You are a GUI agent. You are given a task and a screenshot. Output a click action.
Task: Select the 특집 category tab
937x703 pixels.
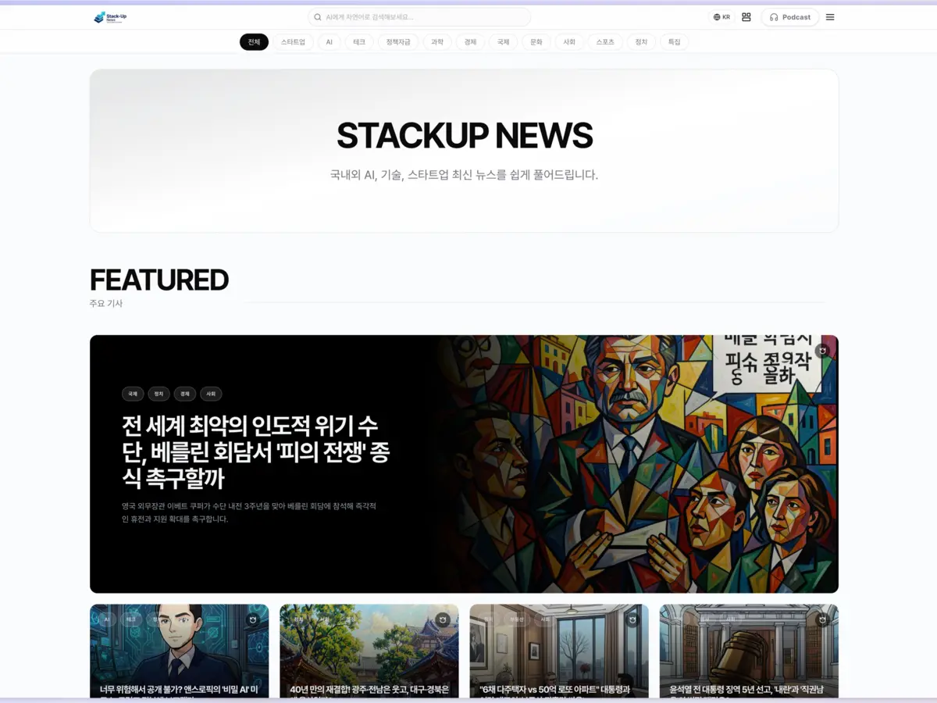(674, 42)
